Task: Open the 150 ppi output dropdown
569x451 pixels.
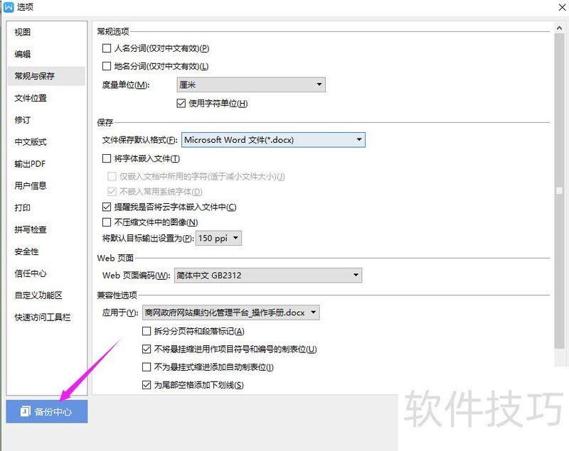Action: (x=218, y=238)
